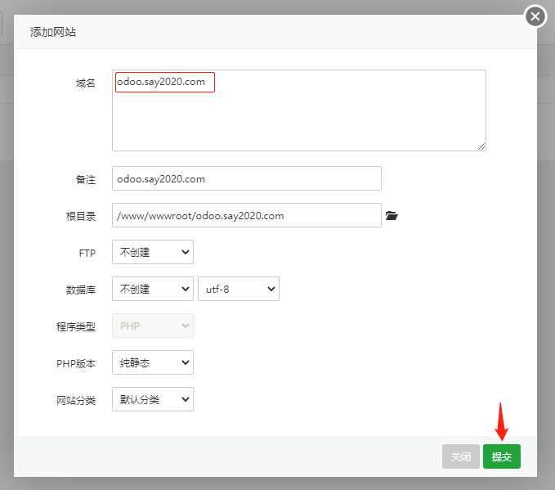
Task: Click the 域名 field label
Action: [86, 83]
